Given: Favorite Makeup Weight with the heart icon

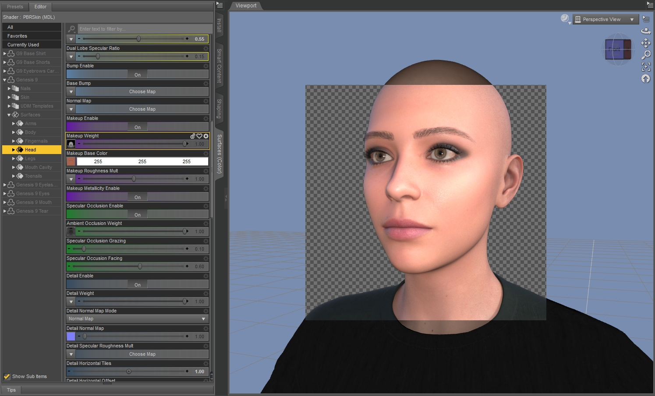Looking at the screenshot, I should pyautogui.click(x=199, y=136).
